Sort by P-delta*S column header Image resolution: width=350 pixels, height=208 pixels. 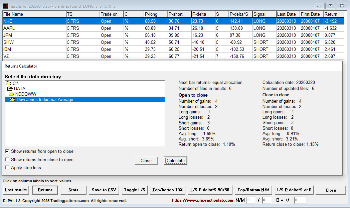pyautogui.click(x=240, y=14)
